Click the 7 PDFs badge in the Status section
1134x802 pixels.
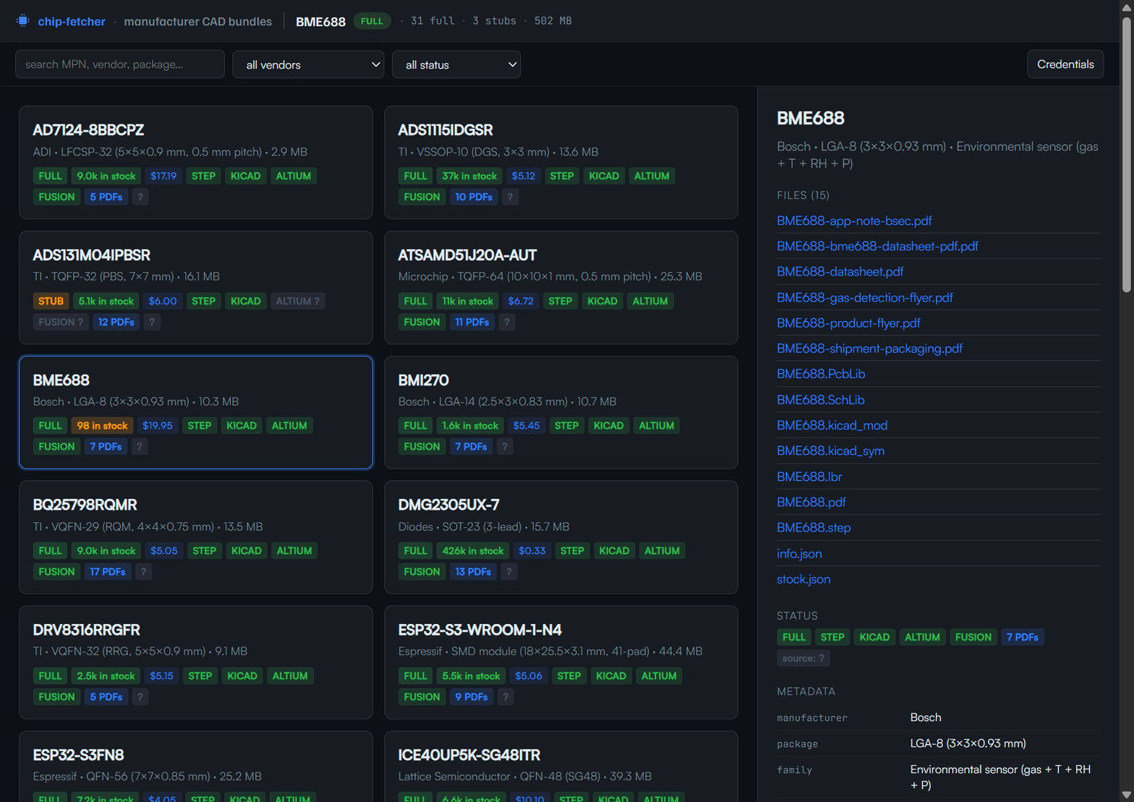1022,637
